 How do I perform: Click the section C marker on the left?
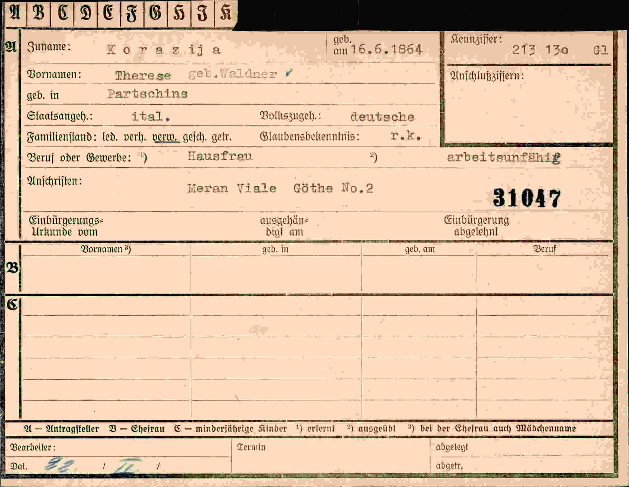[x=12, y=304]
